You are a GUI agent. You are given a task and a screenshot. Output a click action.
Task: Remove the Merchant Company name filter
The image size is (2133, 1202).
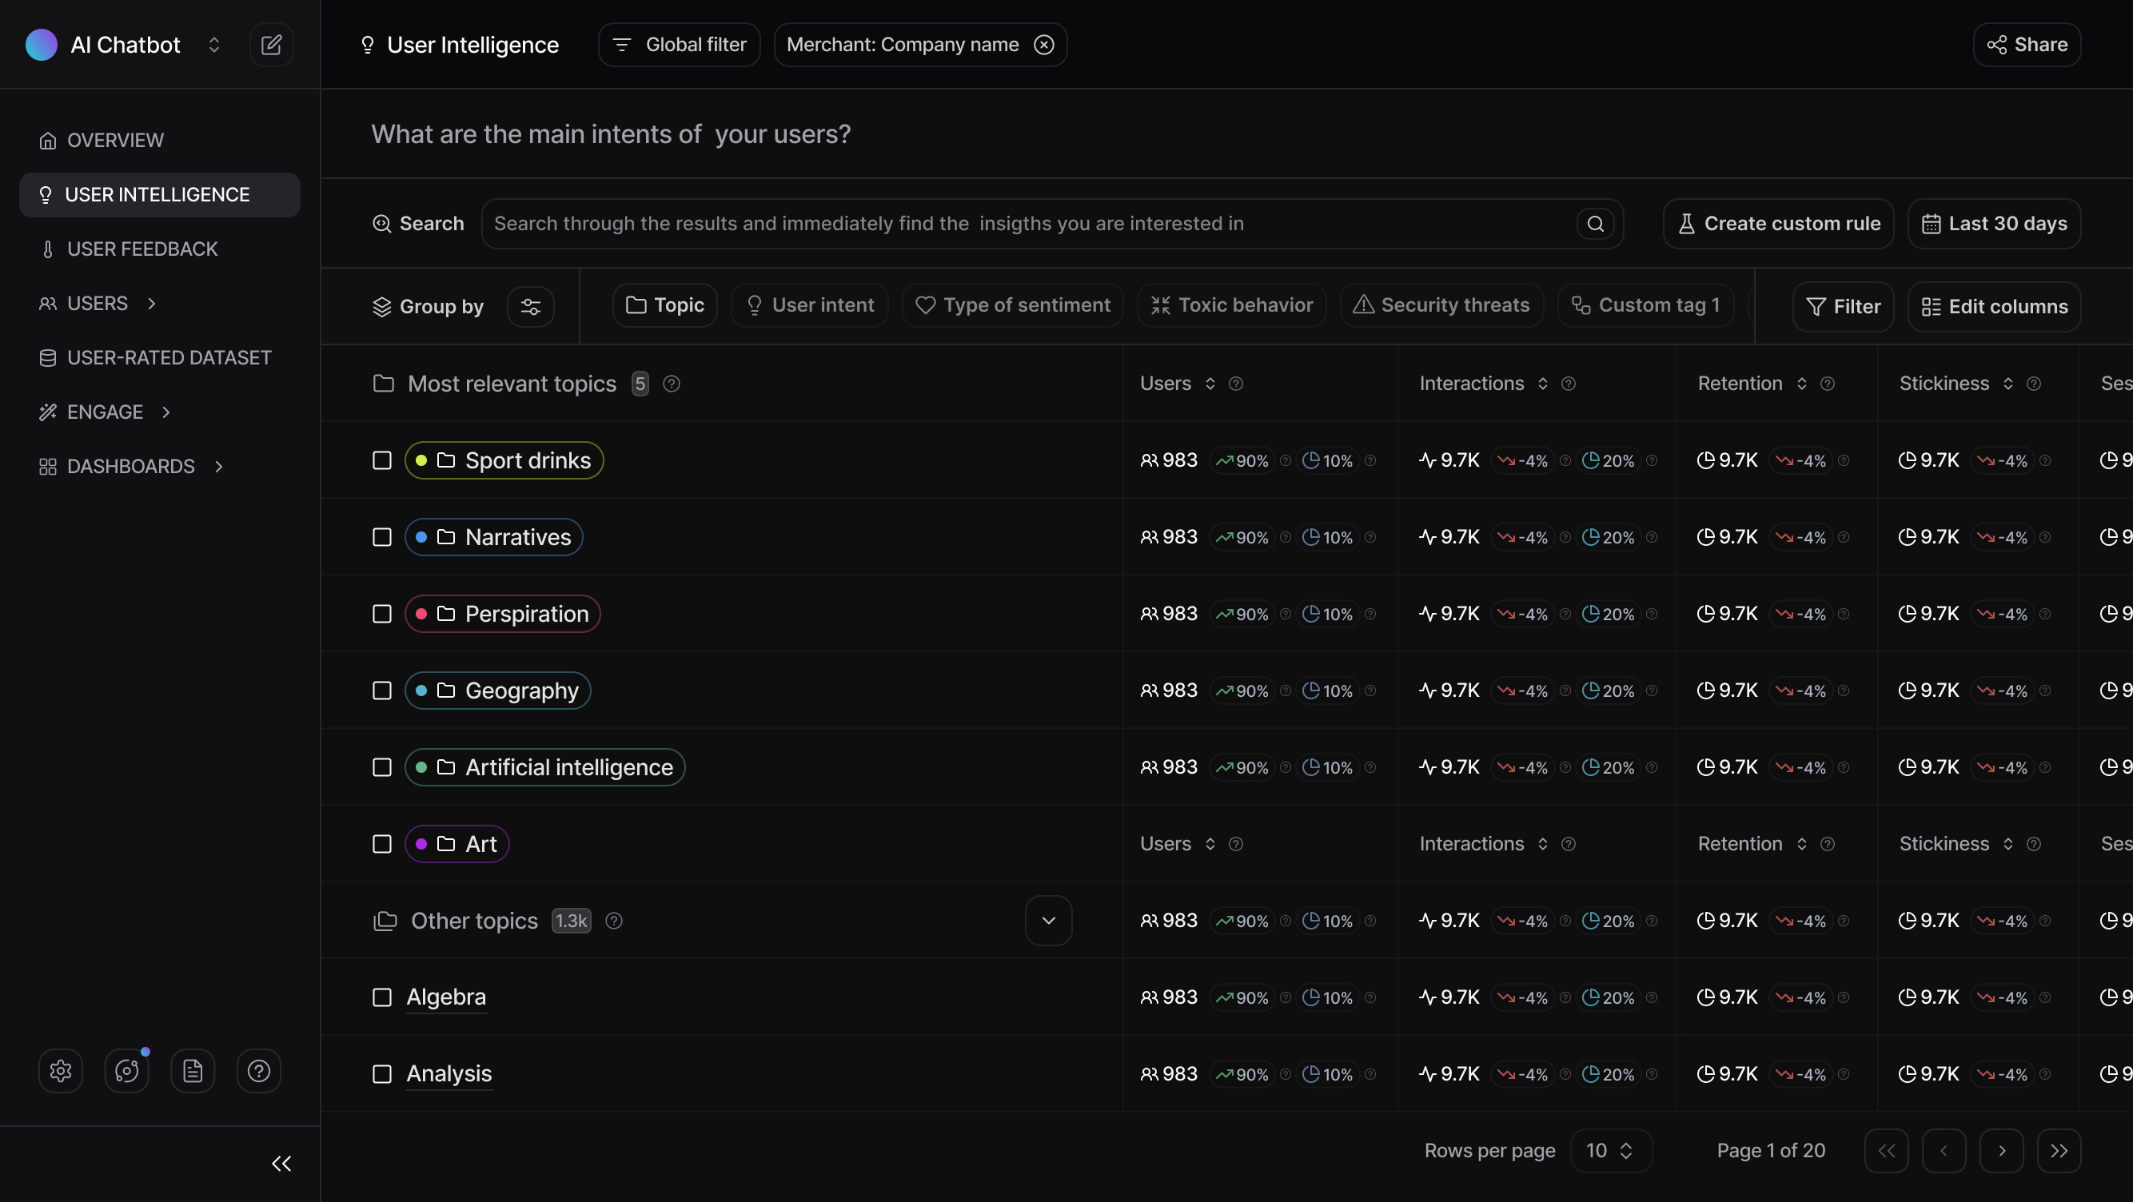(x=1044, y=45)
